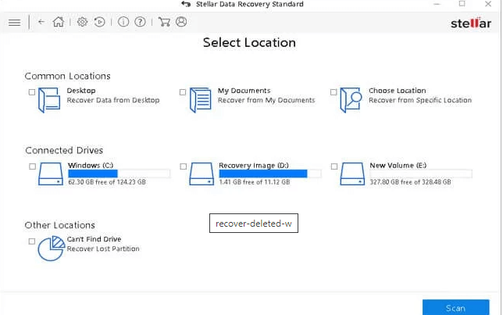Maximize the Stellar Data Recovery window
Screen dimensions: 503x315
click(462, 4)
